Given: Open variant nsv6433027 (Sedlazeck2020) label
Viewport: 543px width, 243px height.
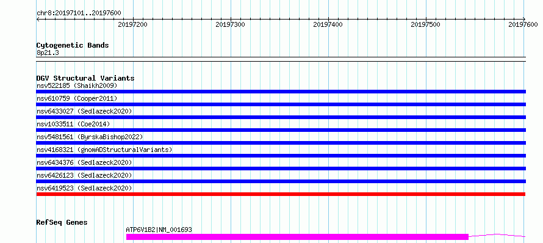Looking at the screenshot, I should pyautogui.click(x=84, y=111).
